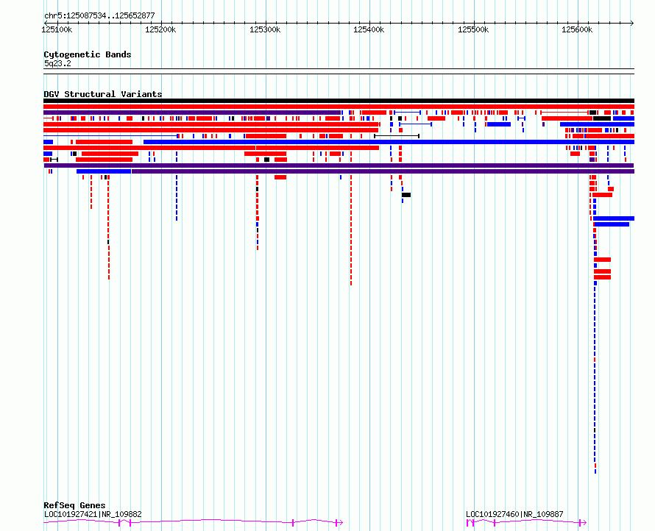Select the 5q23.2 cytogenetic band bar
This screenshot has height=531, width=655.
pyautogui.click(x=339, y=71)
